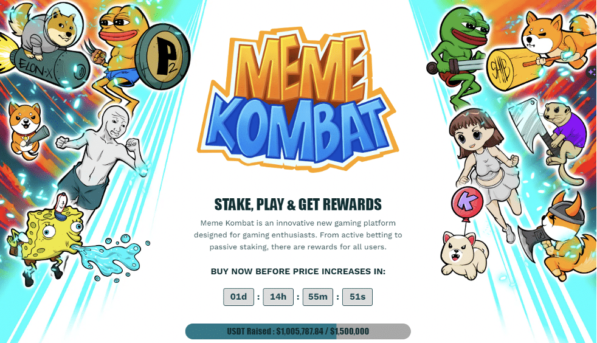Click the 14h countdown hours box

click(278, 297)
